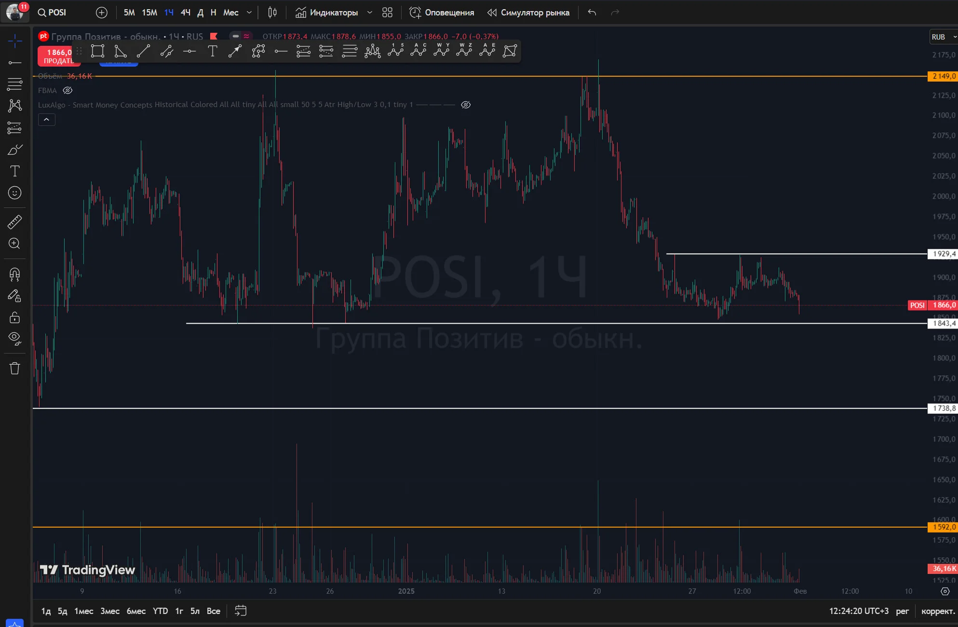Select the Elliott 1-5 impulse wave tool
958x627 pixels.
coord(396,50)
